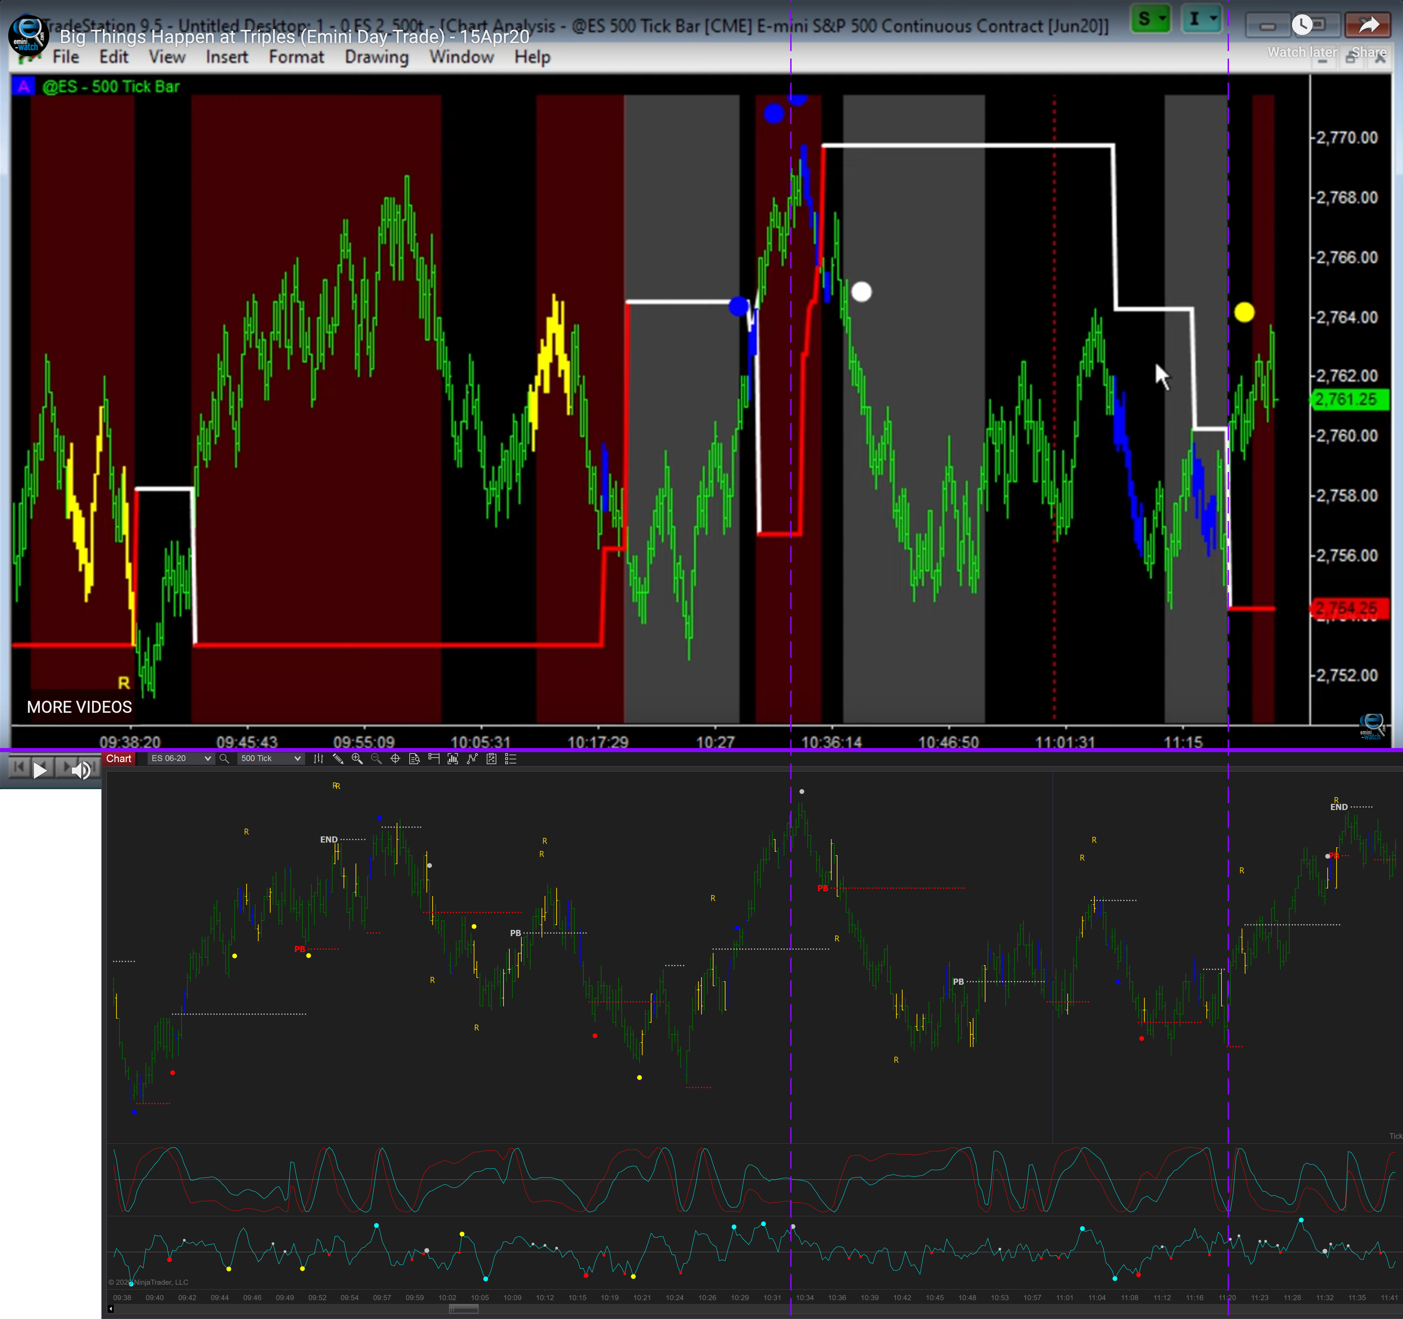Open the File menu in TradeStation

point(66,57)
